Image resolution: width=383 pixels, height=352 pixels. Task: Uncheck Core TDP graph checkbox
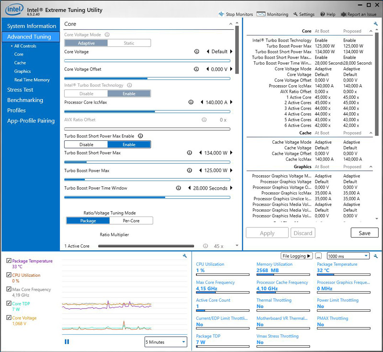9,303
